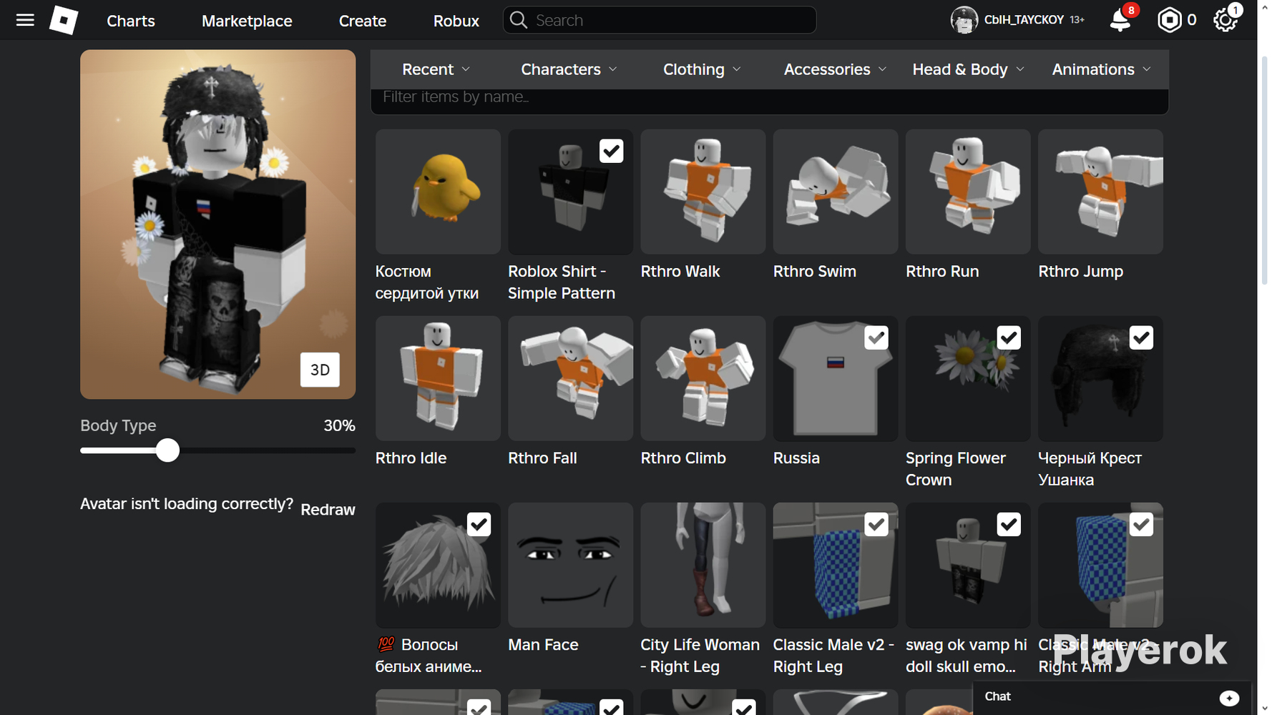Image resolution: width=1272 pixels, height=715 pixels.
Task: Expand the Characters dropdown
Action: [x=569, y=69]
